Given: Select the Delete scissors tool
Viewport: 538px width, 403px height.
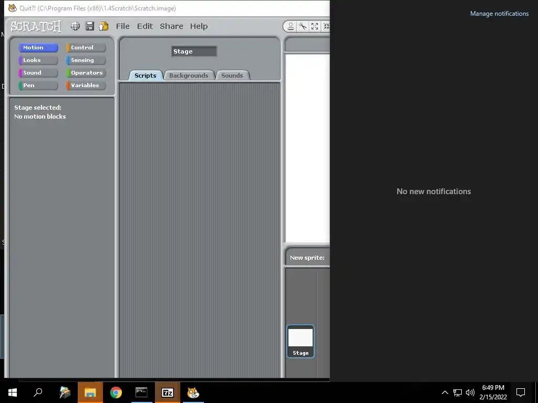Looking at the screenshot, I should [x=303, y=26].
